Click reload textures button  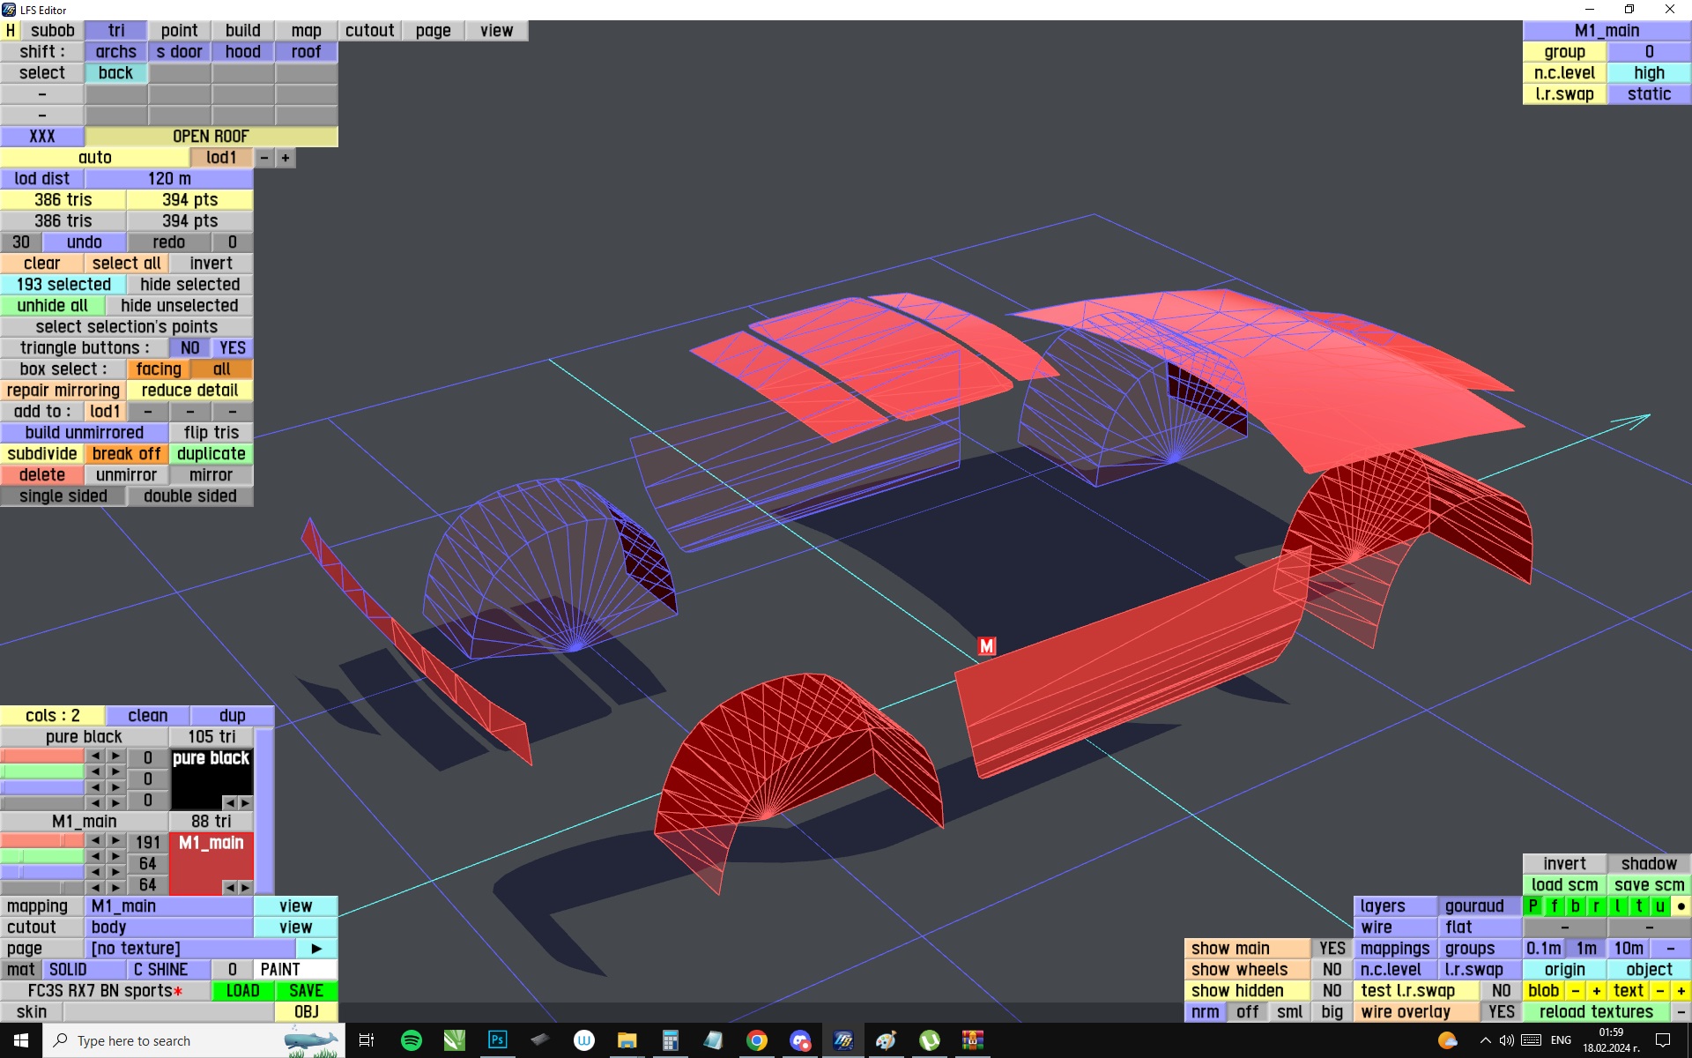[x=1595, y=1012]
